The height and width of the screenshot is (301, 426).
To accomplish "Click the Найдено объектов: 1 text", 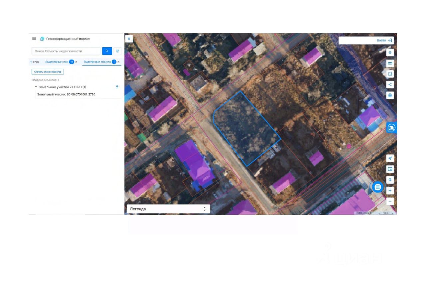I will point(46,80).
